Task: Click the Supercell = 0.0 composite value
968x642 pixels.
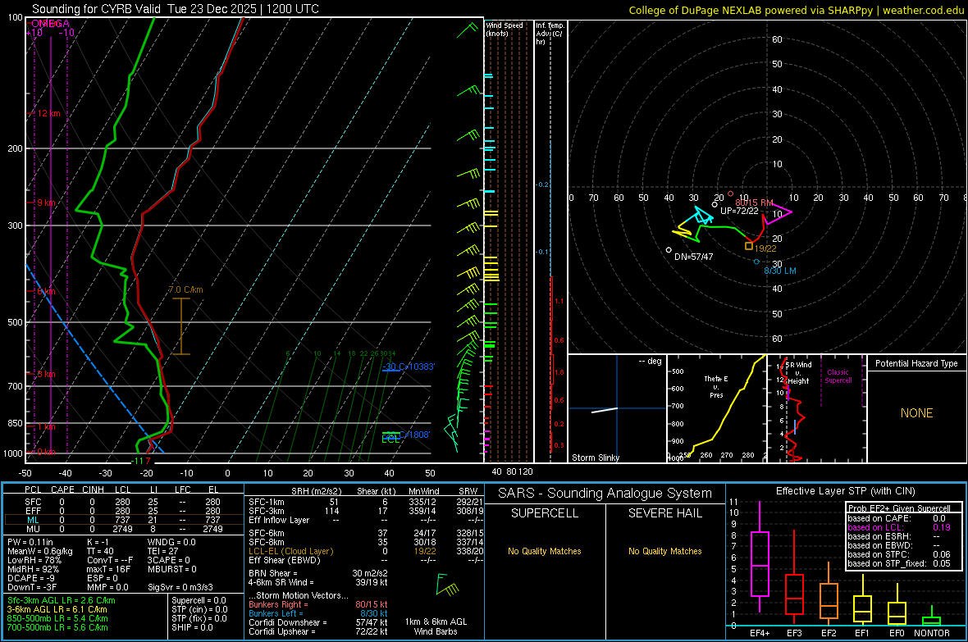Action: click(x=199, y=600)
